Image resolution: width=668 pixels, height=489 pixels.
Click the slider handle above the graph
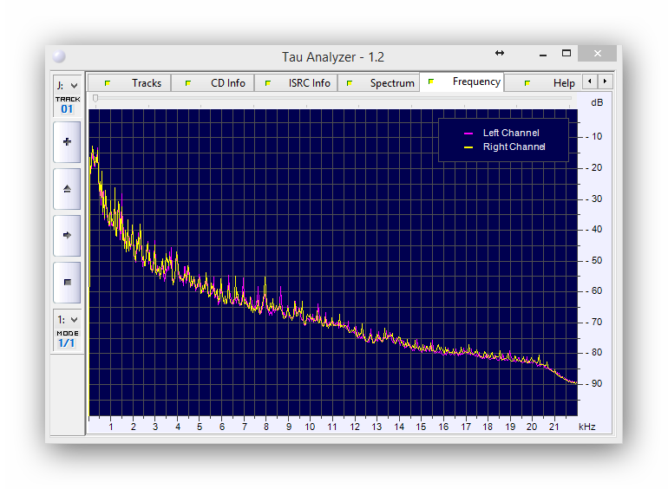(95, 98)
